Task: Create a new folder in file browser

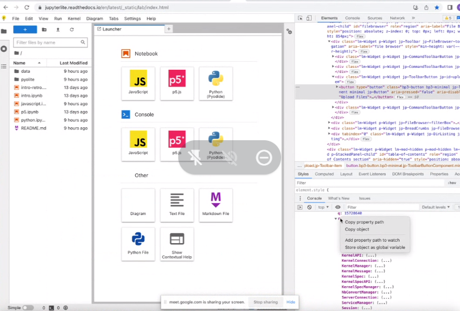Action: (44, 30)
